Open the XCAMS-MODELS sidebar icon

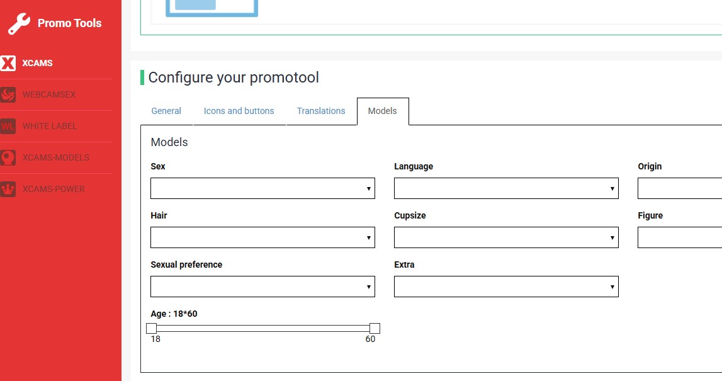[x=8, y=157]
